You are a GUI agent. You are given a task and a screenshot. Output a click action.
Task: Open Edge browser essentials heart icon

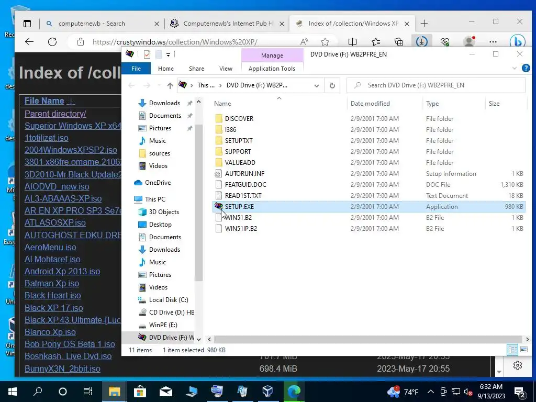pos(445,42)
